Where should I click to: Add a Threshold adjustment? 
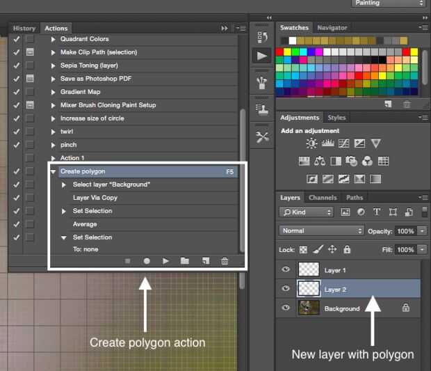pyautogui.click(x=344, y=179)
